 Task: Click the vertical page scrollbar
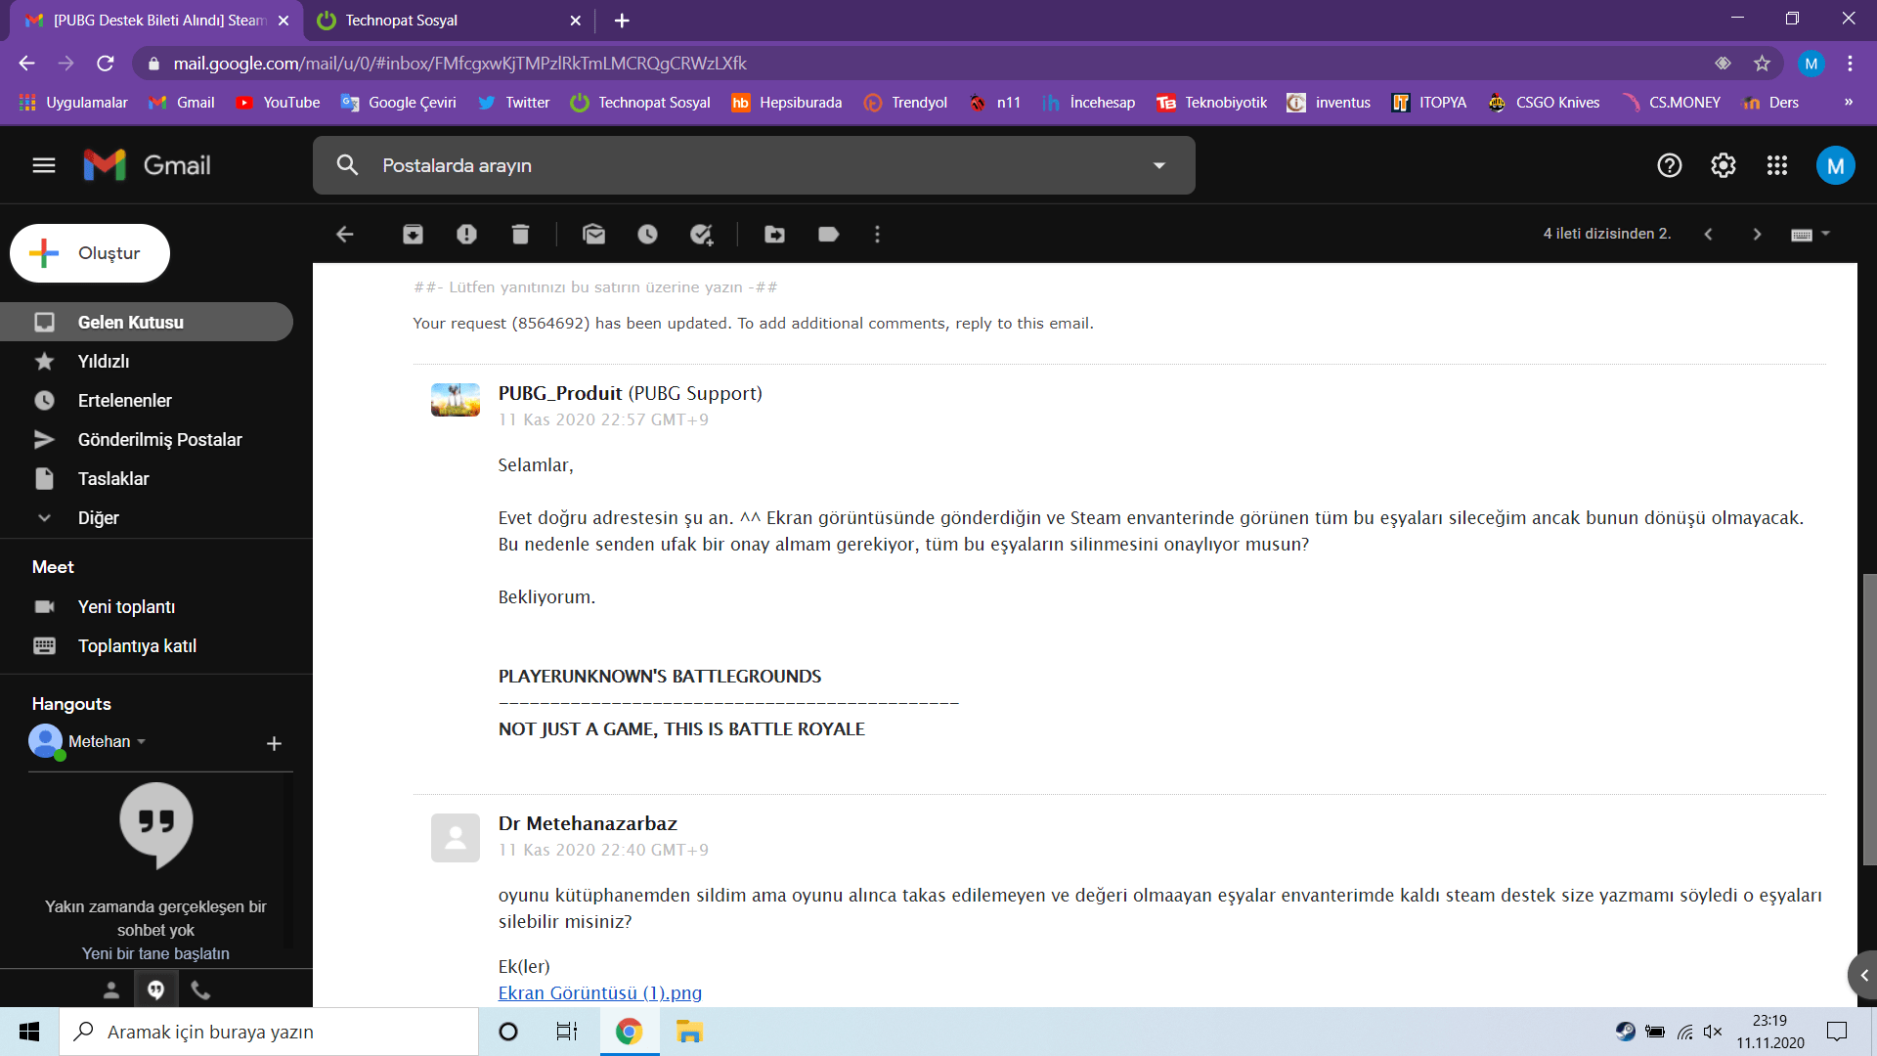pyautogui.click(x=1868, y=719)
